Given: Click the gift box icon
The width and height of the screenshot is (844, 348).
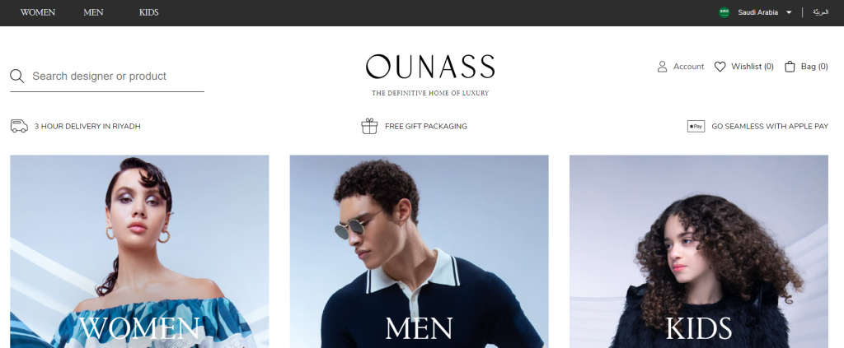Looking at the screenshot, I should point(369,126).
